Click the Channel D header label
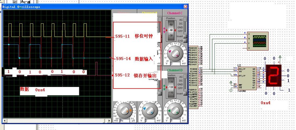This screenshot has width=296, height=130. pyautogui.click(x=175, y=70)
